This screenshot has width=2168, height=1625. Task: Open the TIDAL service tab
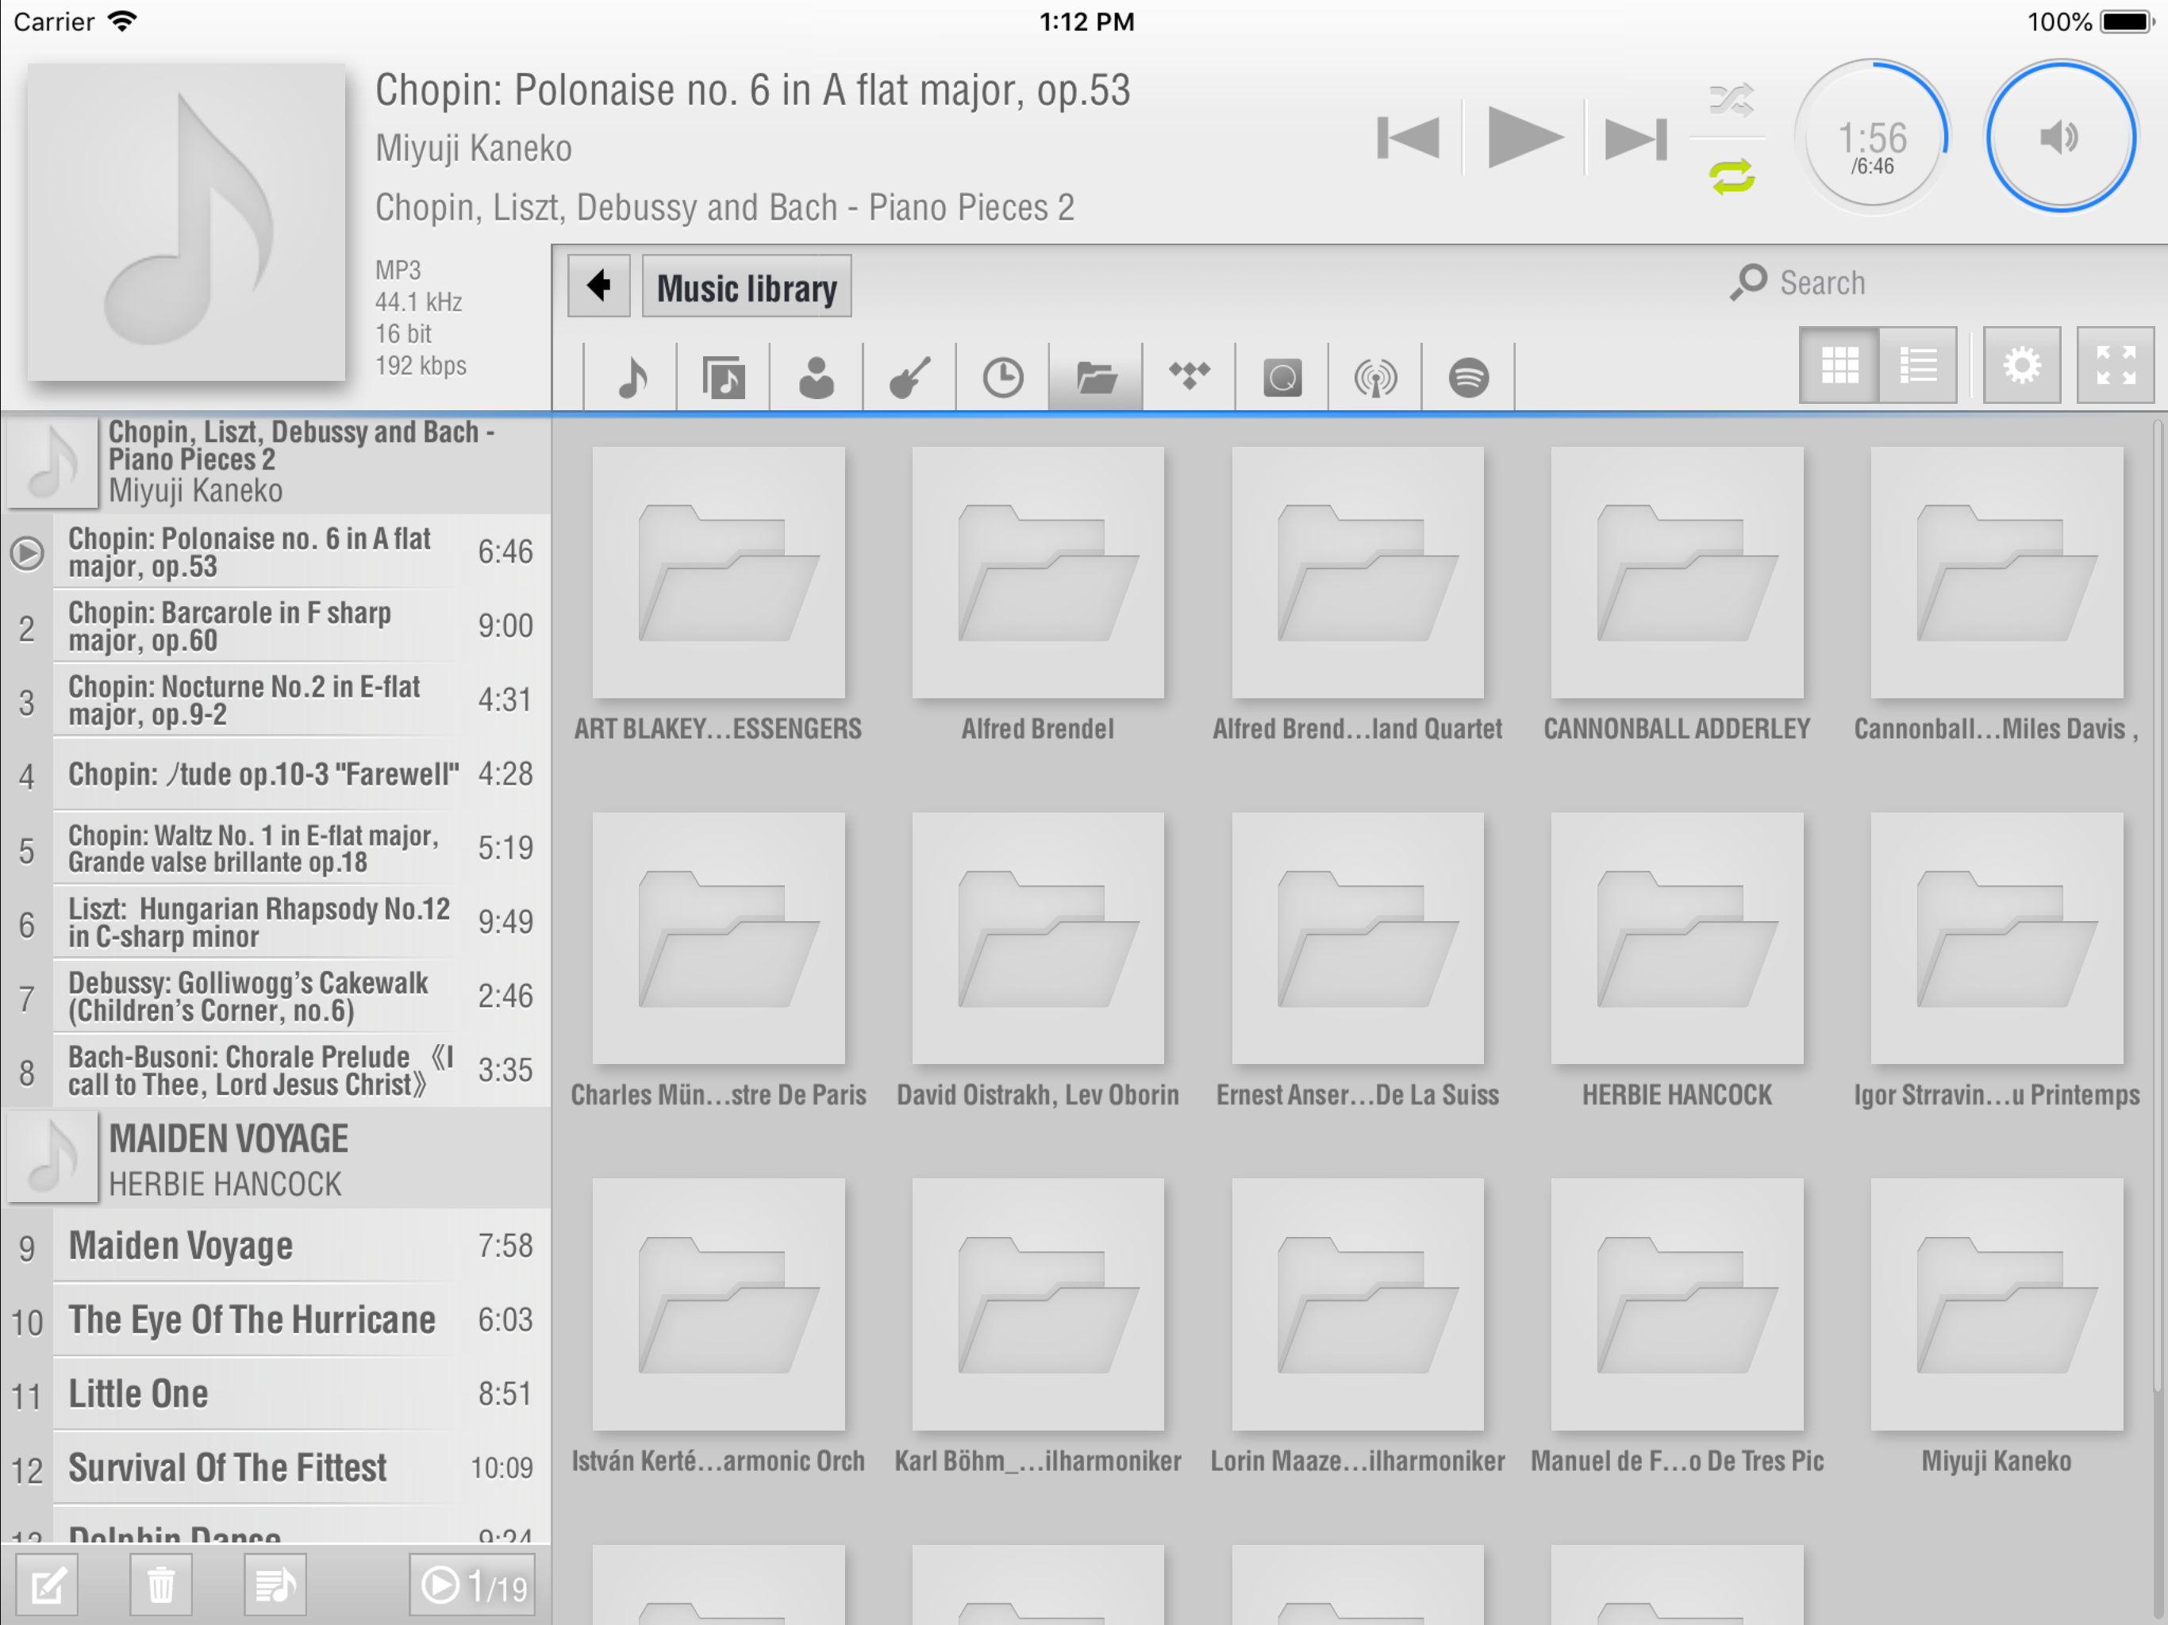point(1189,378)
